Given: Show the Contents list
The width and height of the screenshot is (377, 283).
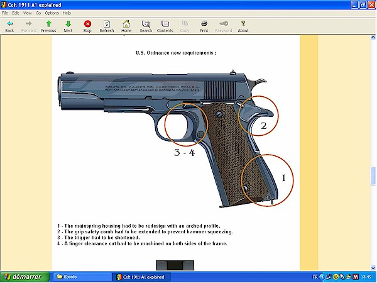Looking at the screenshot, I should pyautogui.click(x=165, y=26).
